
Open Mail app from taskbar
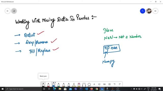tap(71, 89)
